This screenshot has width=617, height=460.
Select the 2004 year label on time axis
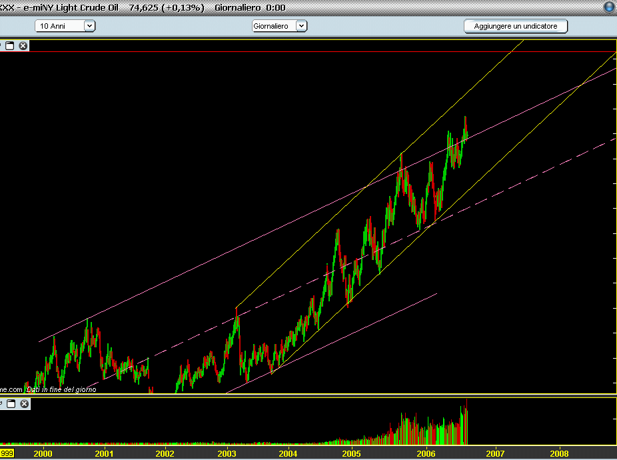(x=288, y=454)
